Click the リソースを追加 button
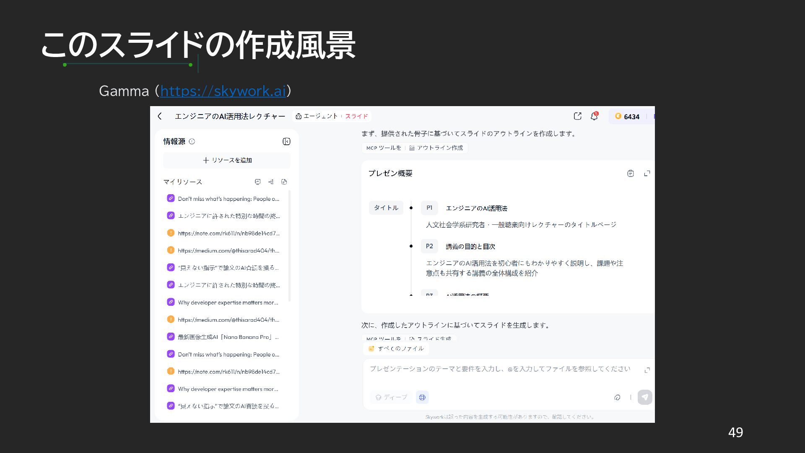Viewport: 805px width, 453px height. coord(227,160)
